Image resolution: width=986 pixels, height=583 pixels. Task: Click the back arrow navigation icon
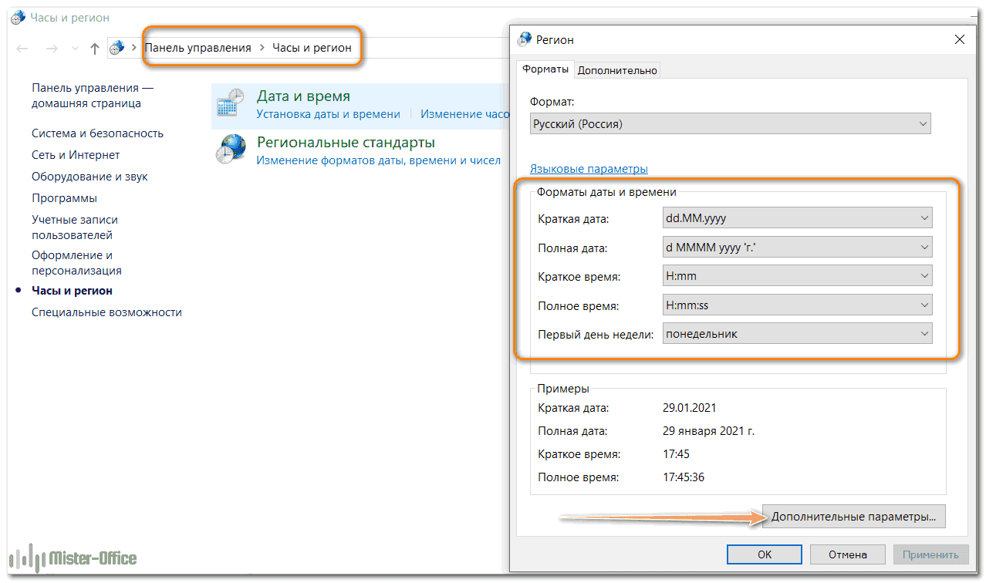coord(22,49)
